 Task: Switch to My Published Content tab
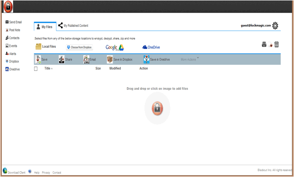73,25
